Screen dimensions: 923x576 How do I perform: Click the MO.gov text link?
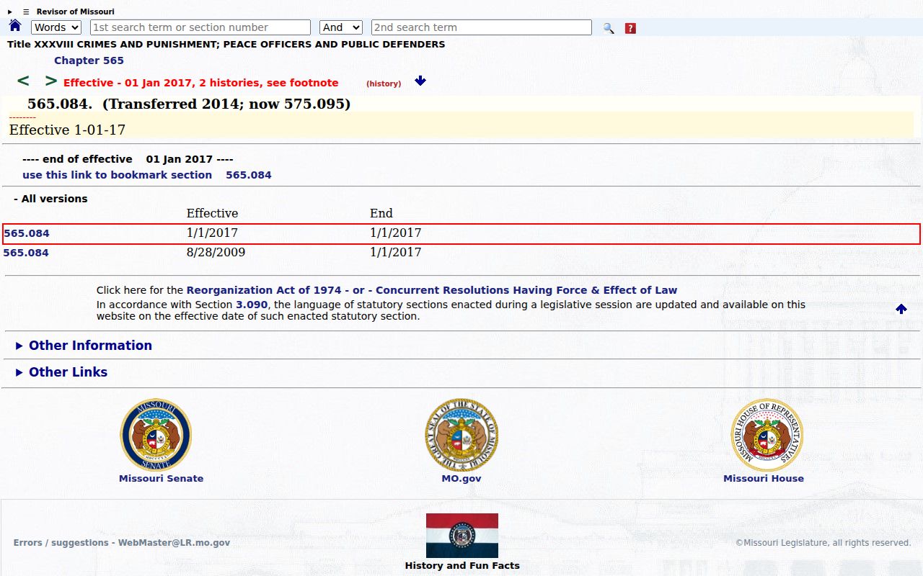pos(461,478)
